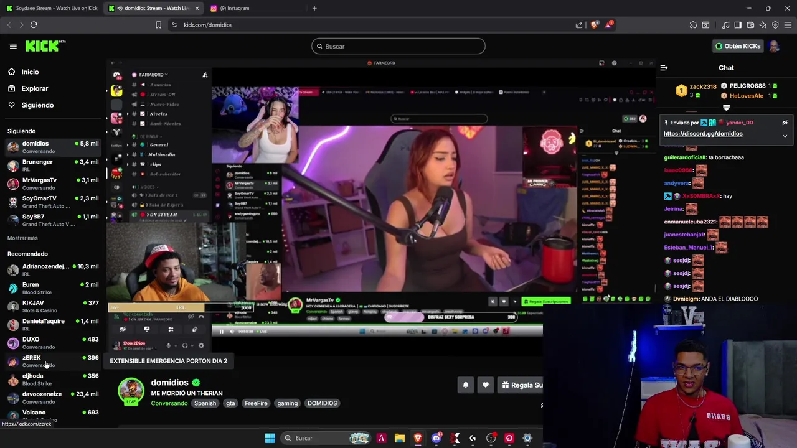Collapse the chat panel with arrow icon
The width and height of the screenshot is (797, 448).
click(x=664, y=68)
